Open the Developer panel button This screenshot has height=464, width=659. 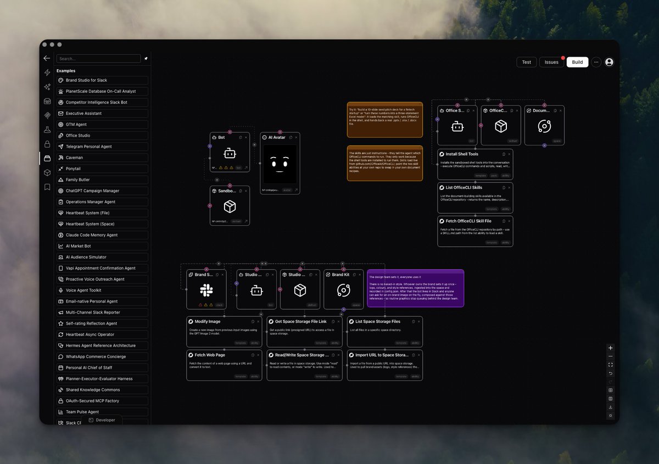[x=102, y=420]
